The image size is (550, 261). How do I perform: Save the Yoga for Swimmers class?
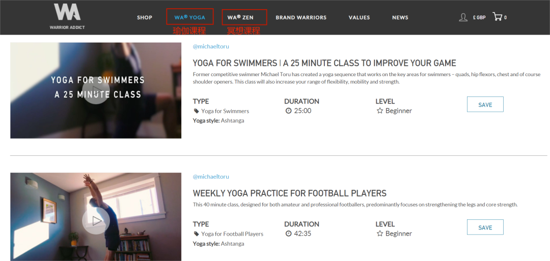pyautogui.click(x=485, y=105)
